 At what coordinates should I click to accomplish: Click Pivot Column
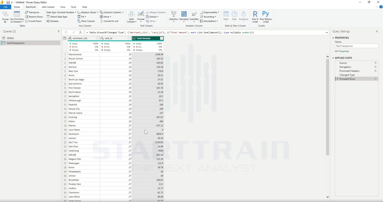pyautogui.click(x=86, y=21)
